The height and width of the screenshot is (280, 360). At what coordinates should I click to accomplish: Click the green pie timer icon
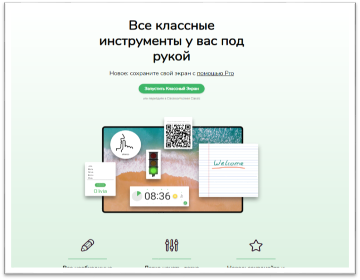[137, 196]
